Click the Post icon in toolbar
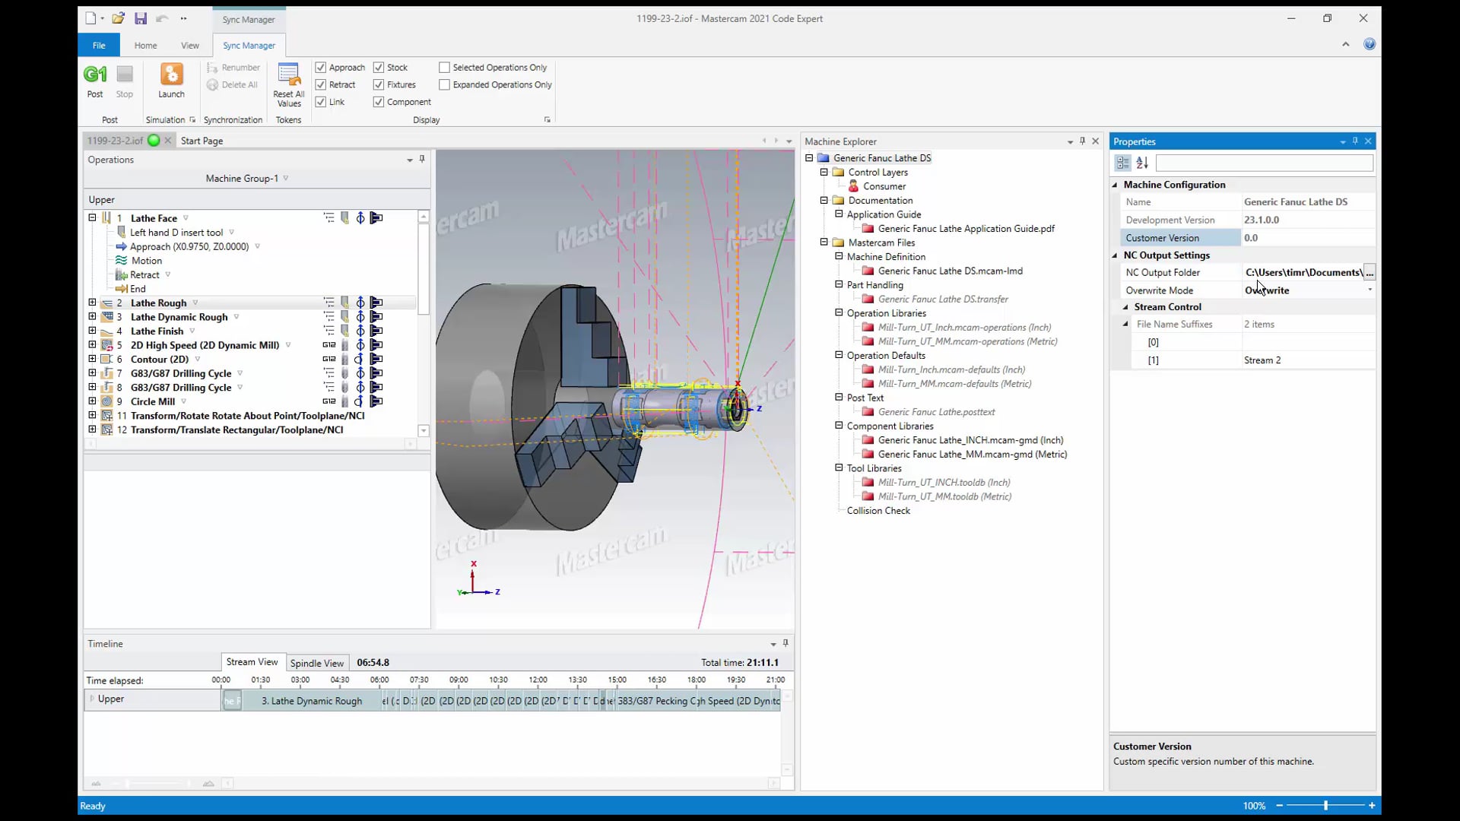 coord(94,79)
